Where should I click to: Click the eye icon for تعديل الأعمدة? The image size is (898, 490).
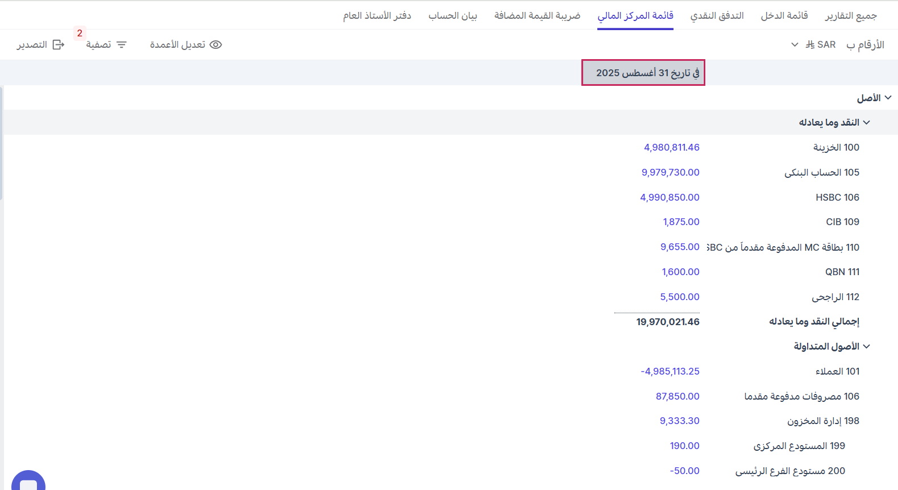coord(216,45)
